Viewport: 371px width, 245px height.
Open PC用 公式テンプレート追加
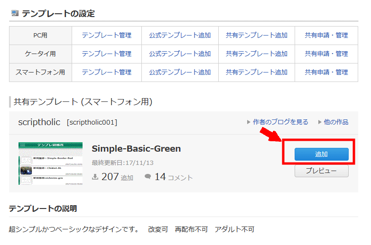click(180, 36)
